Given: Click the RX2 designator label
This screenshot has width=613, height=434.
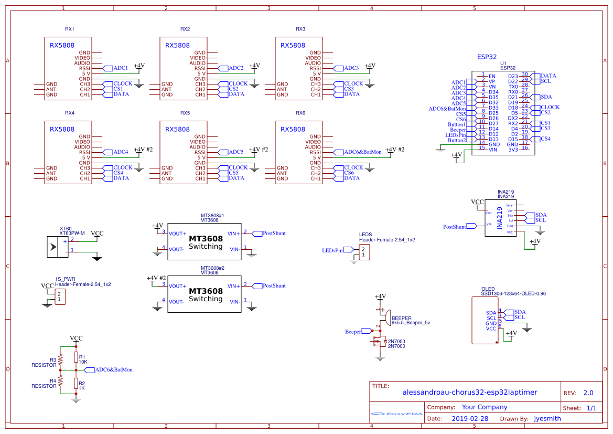Looking at the screenshot, I should click(185, 29).
